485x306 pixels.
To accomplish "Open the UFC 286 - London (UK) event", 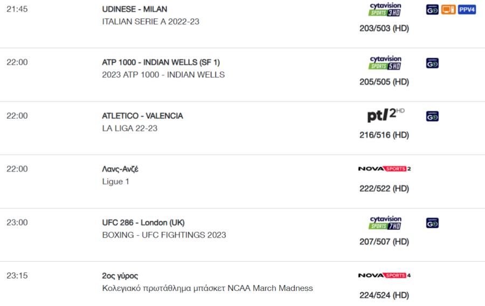I will 143,223.
